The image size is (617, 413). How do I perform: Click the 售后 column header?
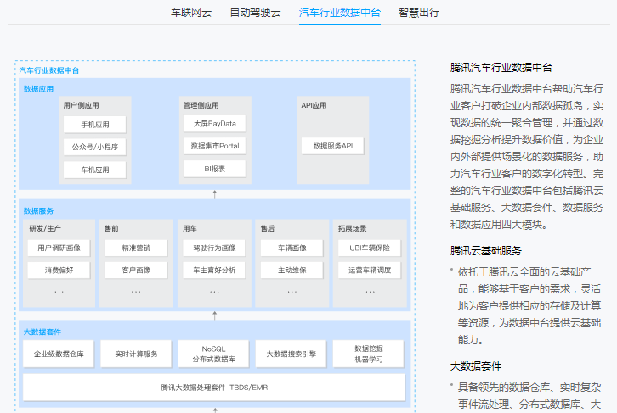coord(267,228)
